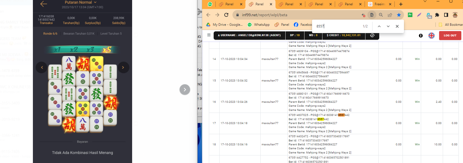The width and height of the screenshot is (463, 163).
Task: Click the DP : 10 indicator
Action: [x=295, y=35]
